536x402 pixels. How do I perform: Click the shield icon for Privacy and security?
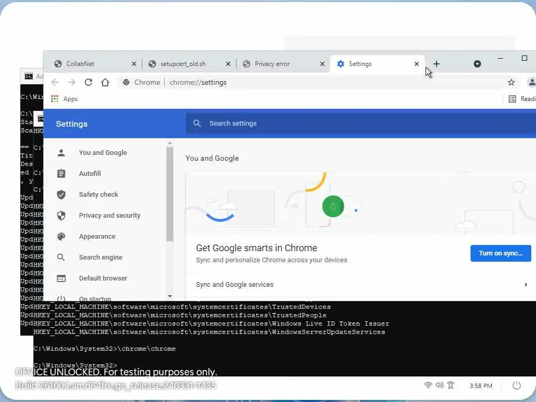(x=61, y=216)
